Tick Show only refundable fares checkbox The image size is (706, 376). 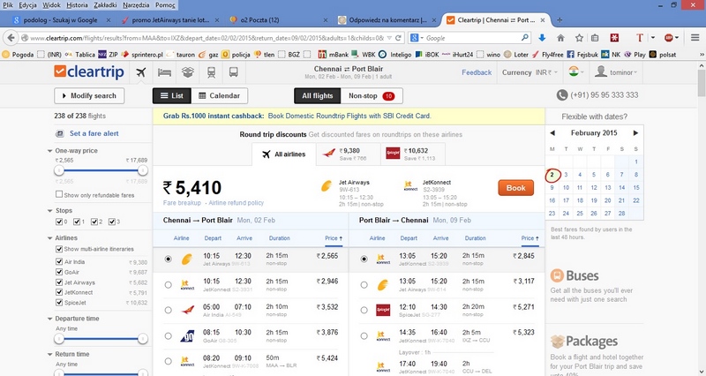59,194
